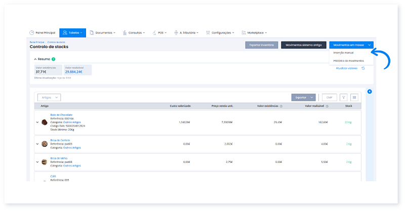The height and width of the screenshot is (211, 405).
Task: Select Inserção manual from the menu
Action: [344, 53]
